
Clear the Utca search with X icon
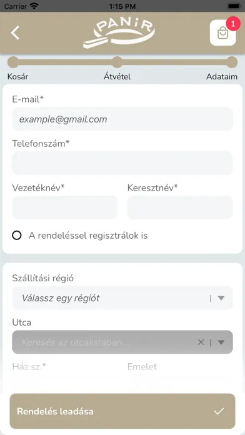click(201, 342)
